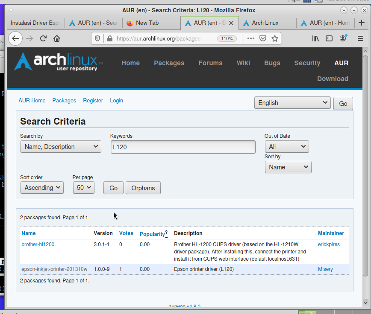Open a new tab with plus icon
The width and height of the screenshot is (371, 314).
(x=362, y=23)
